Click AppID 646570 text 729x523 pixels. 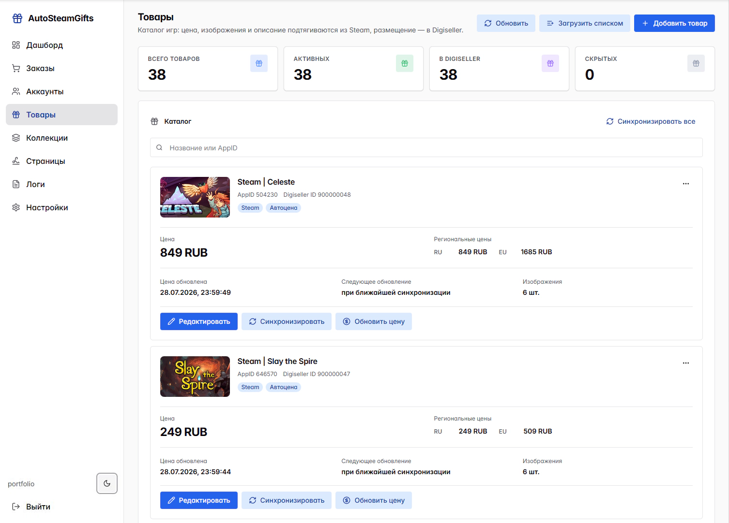258,374
